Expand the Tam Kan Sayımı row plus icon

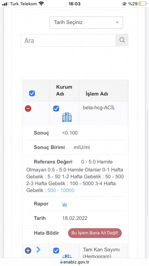click(28, 251)
